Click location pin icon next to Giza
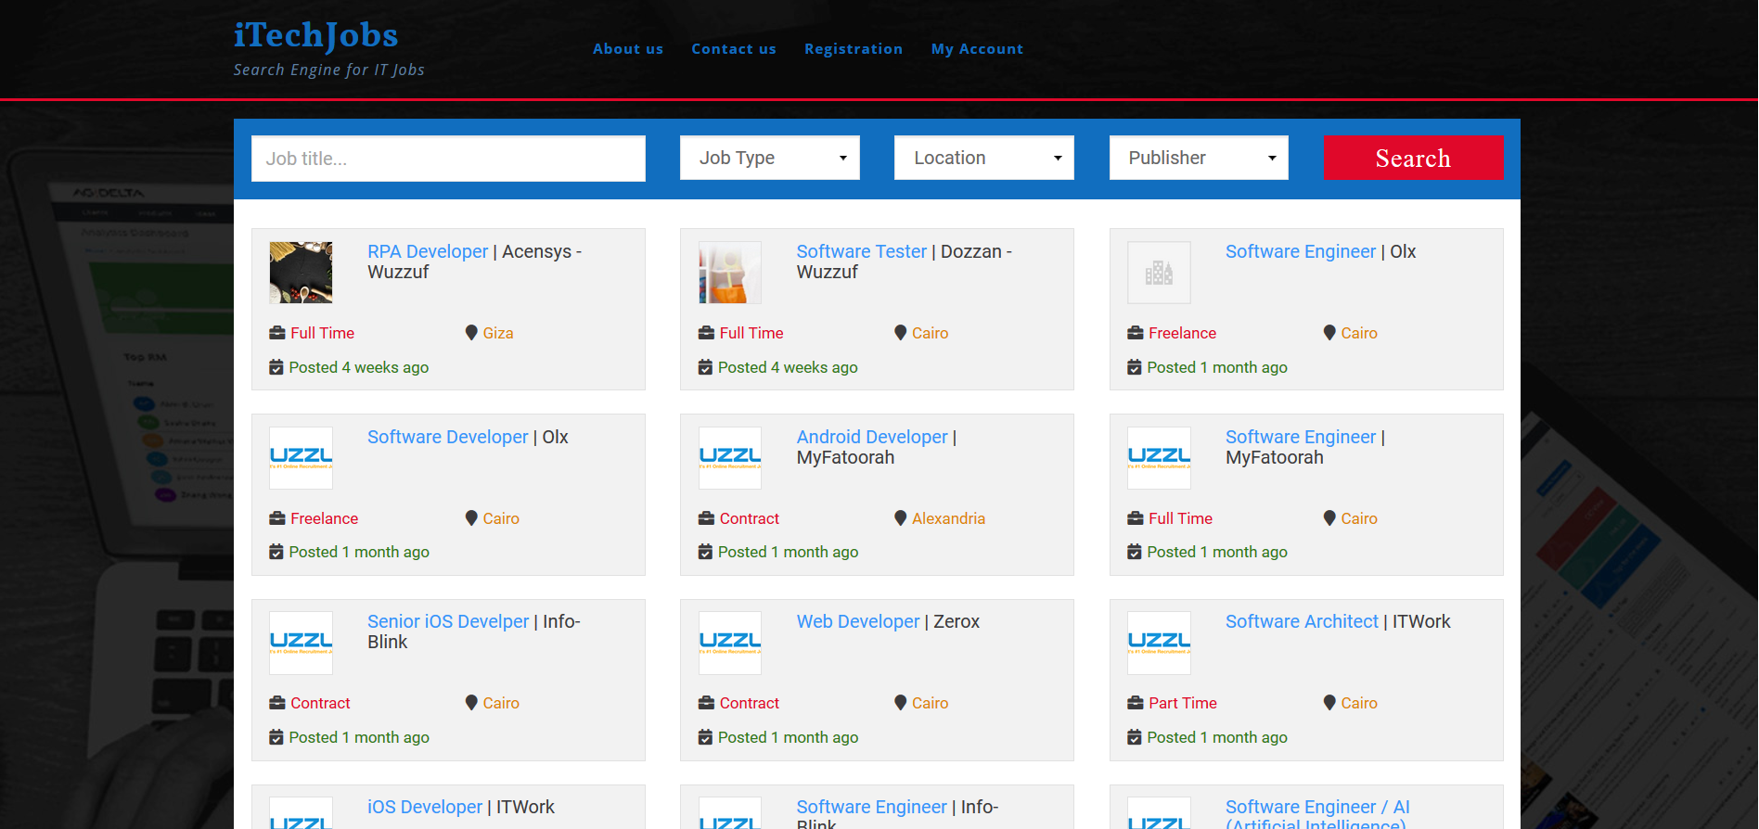 coord(471,333)
